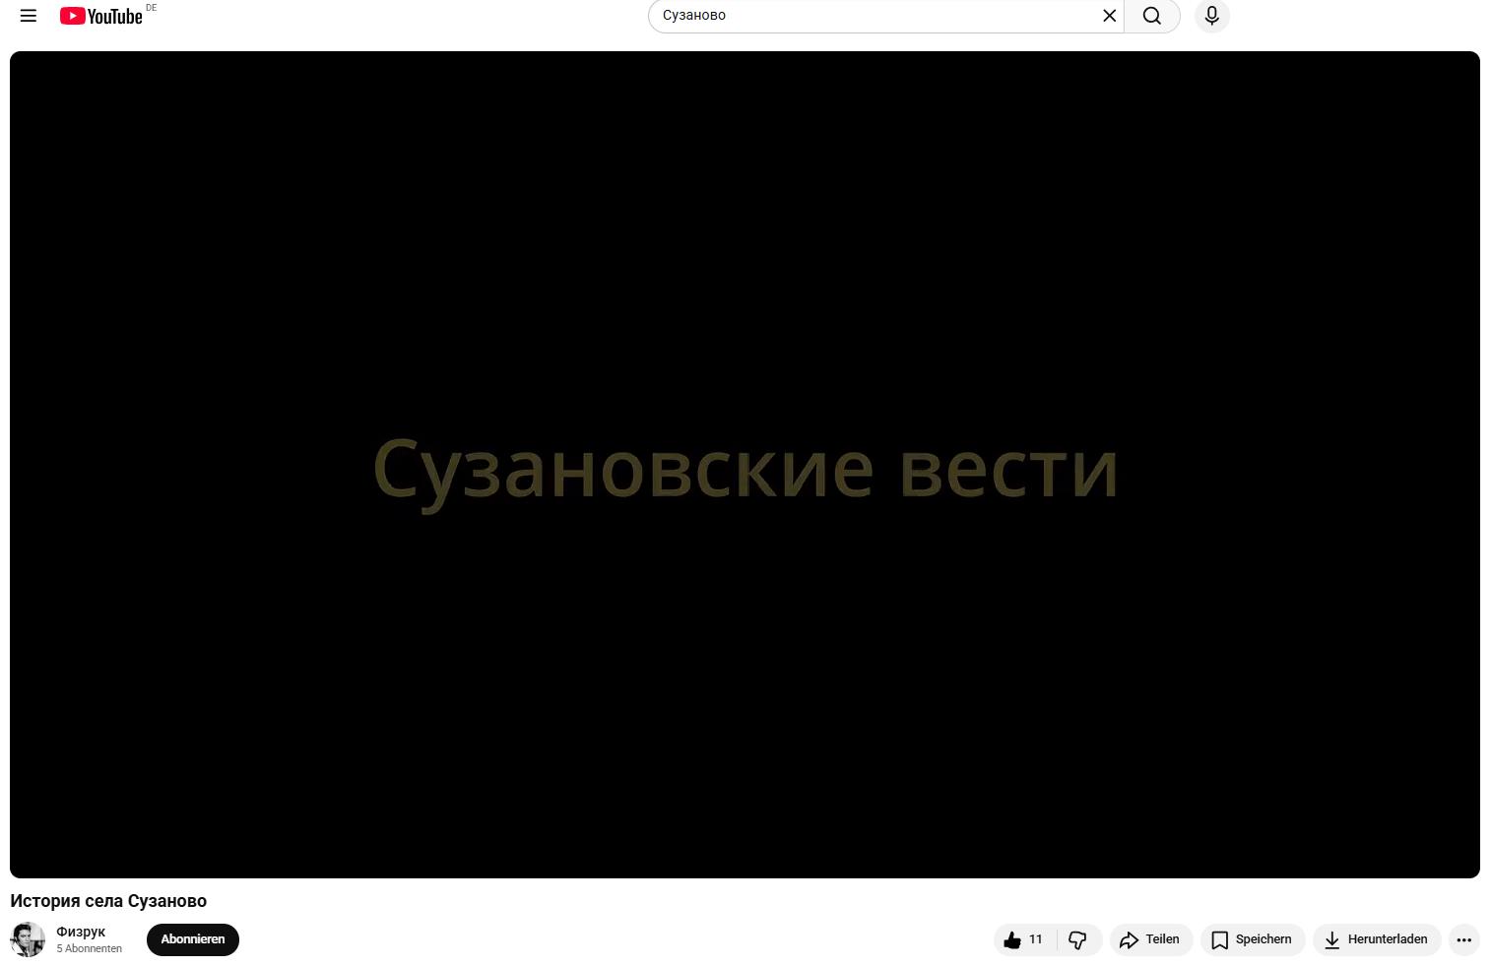Click the like count number 11
This screenshot has height=967, width=1491.
[1035, 939]
